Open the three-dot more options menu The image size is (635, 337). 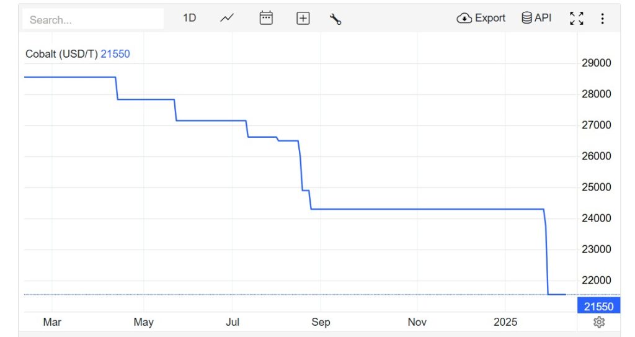click(602, 19)
